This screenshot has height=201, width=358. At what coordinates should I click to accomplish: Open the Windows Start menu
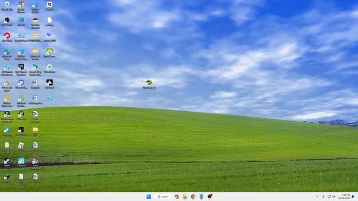pos(149,197)
